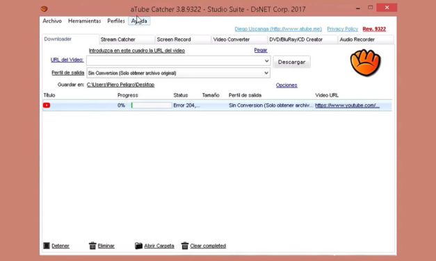Click the Clear completed link
This screenshot has height=261, width=436.
(208, 246)
